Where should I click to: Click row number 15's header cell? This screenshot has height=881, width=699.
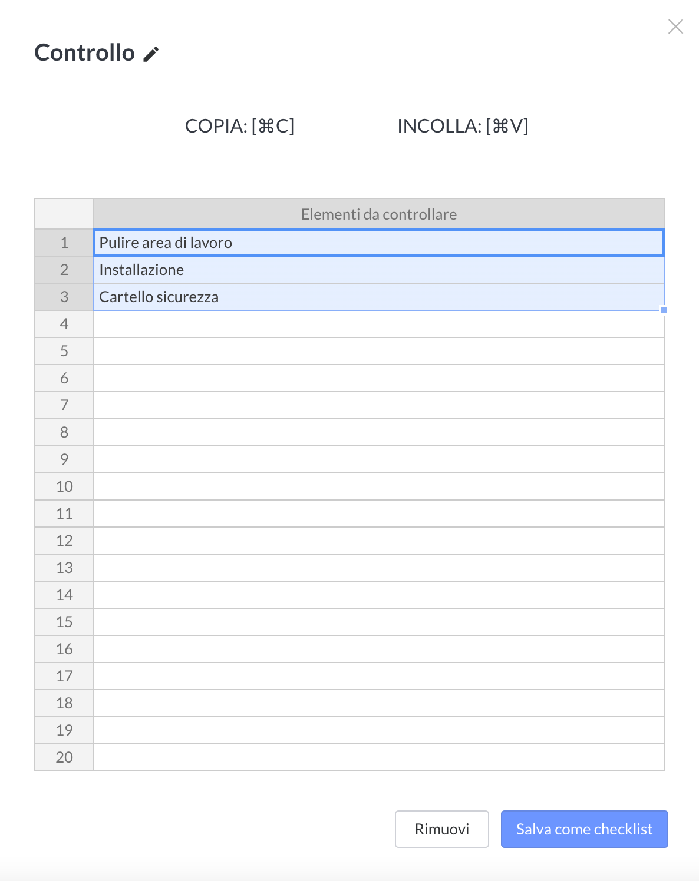(x=64, y=621)
